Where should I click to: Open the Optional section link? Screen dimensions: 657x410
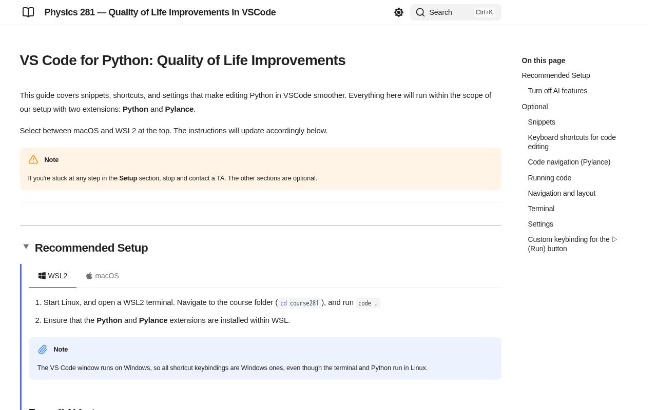(535, 107)
